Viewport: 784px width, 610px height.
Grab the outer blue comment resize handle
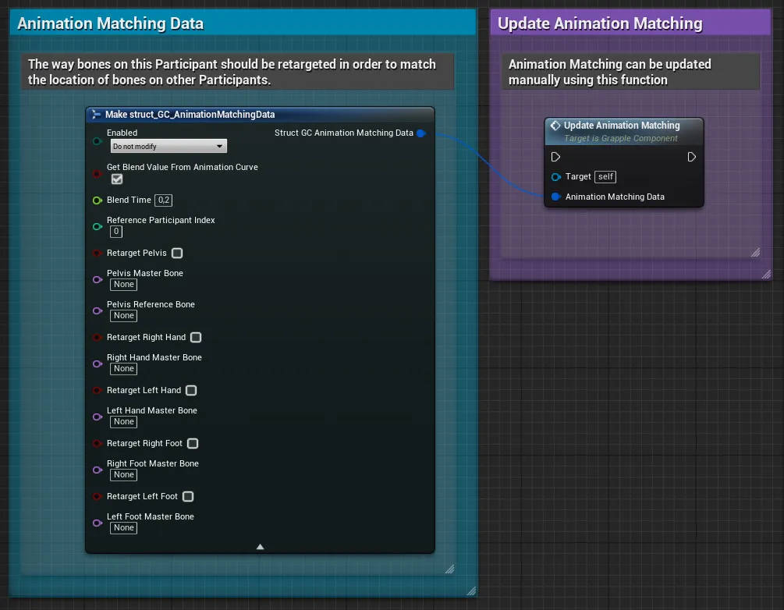pyautogui.click(x=471, y=591)
